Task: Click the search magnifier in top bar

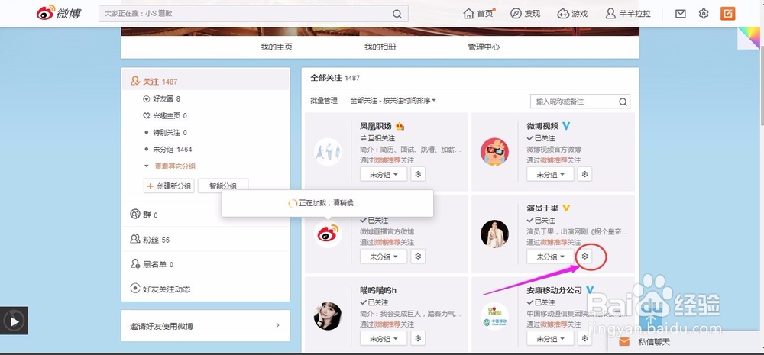Action: (x=397, y=14)
